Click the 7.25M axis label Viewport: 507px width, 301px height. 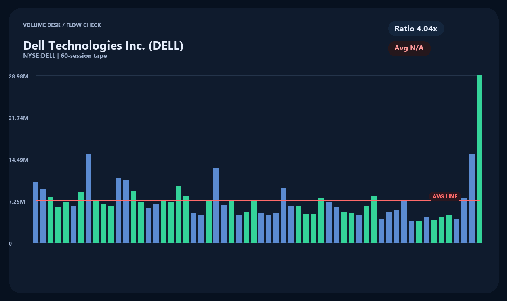click(x=17, y=202)
